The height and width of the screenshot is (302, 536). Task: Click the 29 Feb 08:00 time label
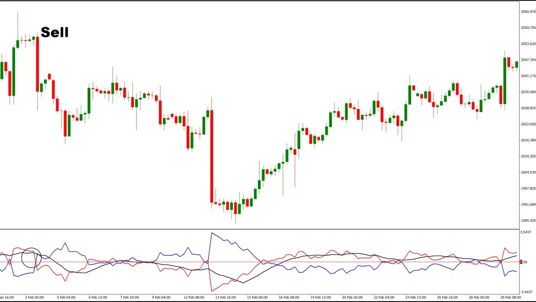click(x=510, y=297)
